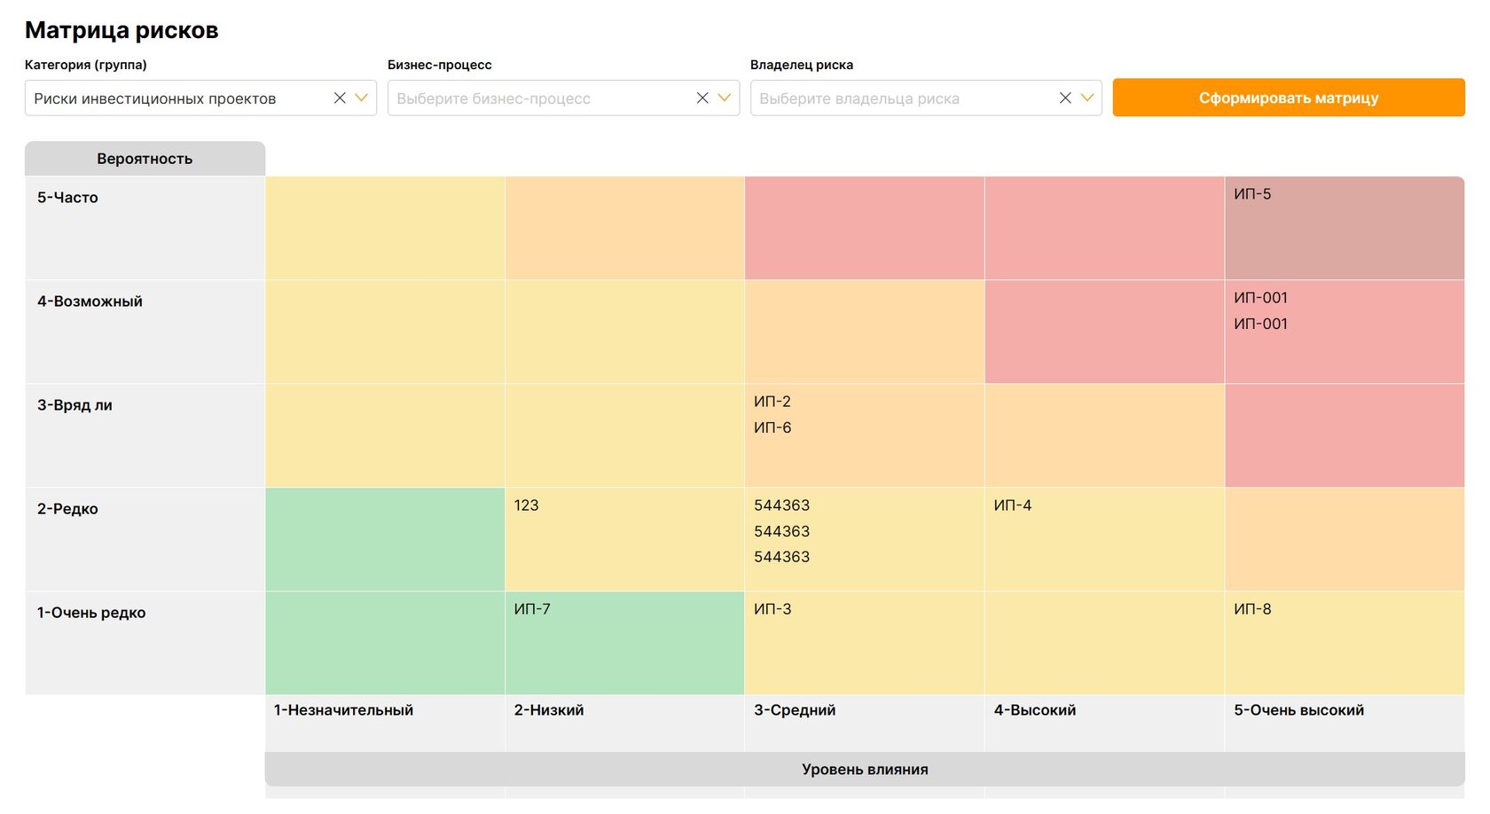Expand the Категория (группа) dropdown arrow
The height and width of the screenshot is (814, 1490).
[x=361, y=98]
